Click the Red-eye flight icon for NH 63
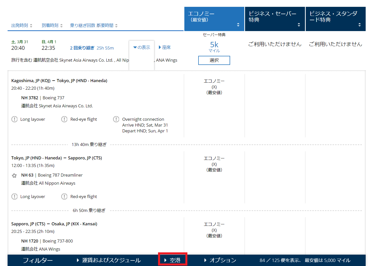The height and width of the screenshot is (266, 373). (x=64, y=197)
